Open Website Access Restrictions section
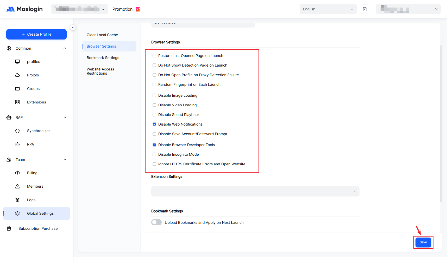Image resolution: width=447 pixels, height=262 pixels. click(100, 71)
